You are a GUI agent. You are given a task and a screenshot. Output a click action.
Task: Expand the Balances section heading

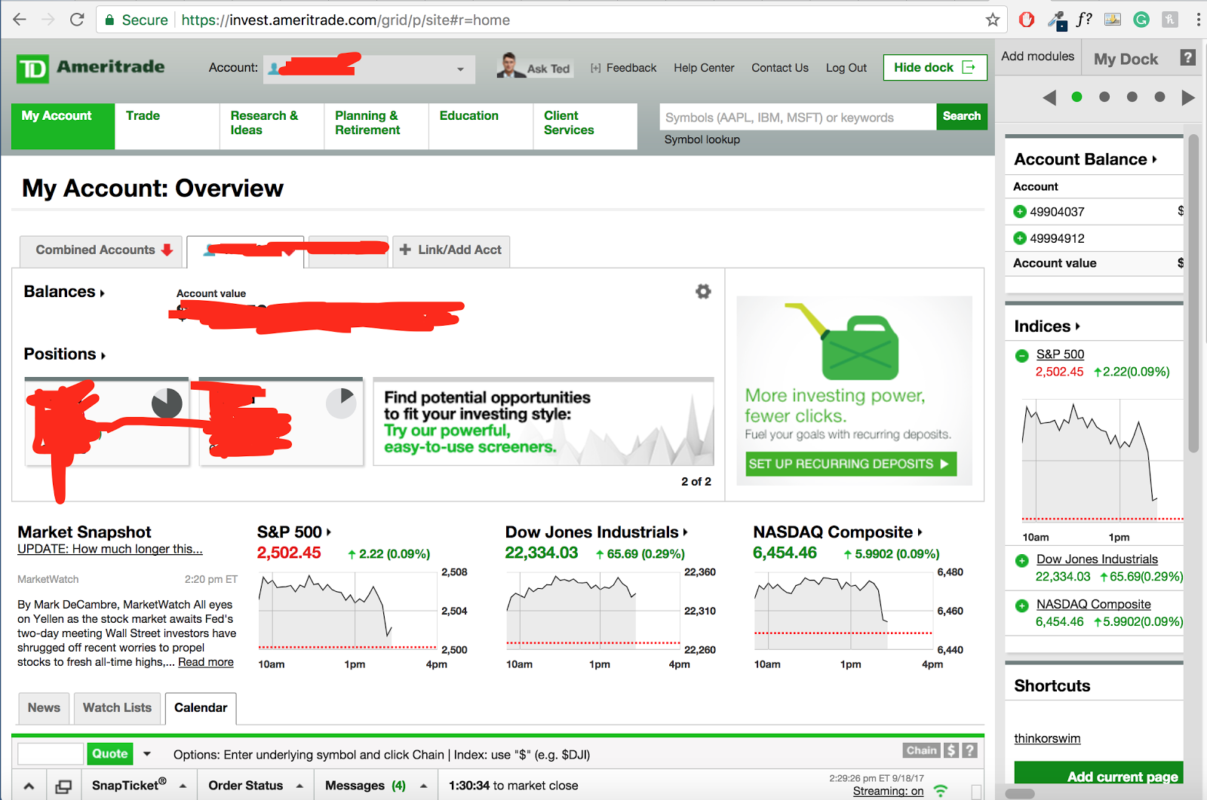(x=64, y=292)
